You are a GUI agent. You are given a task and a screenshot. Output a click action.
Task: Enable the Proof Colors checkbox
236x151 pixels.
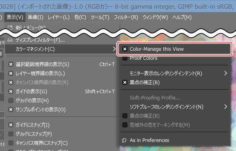pyautogui.click(x=125, y=58)
